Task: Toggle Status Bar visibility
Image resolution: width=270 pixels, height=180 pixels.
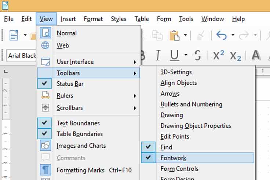Action: coord(70,84)
